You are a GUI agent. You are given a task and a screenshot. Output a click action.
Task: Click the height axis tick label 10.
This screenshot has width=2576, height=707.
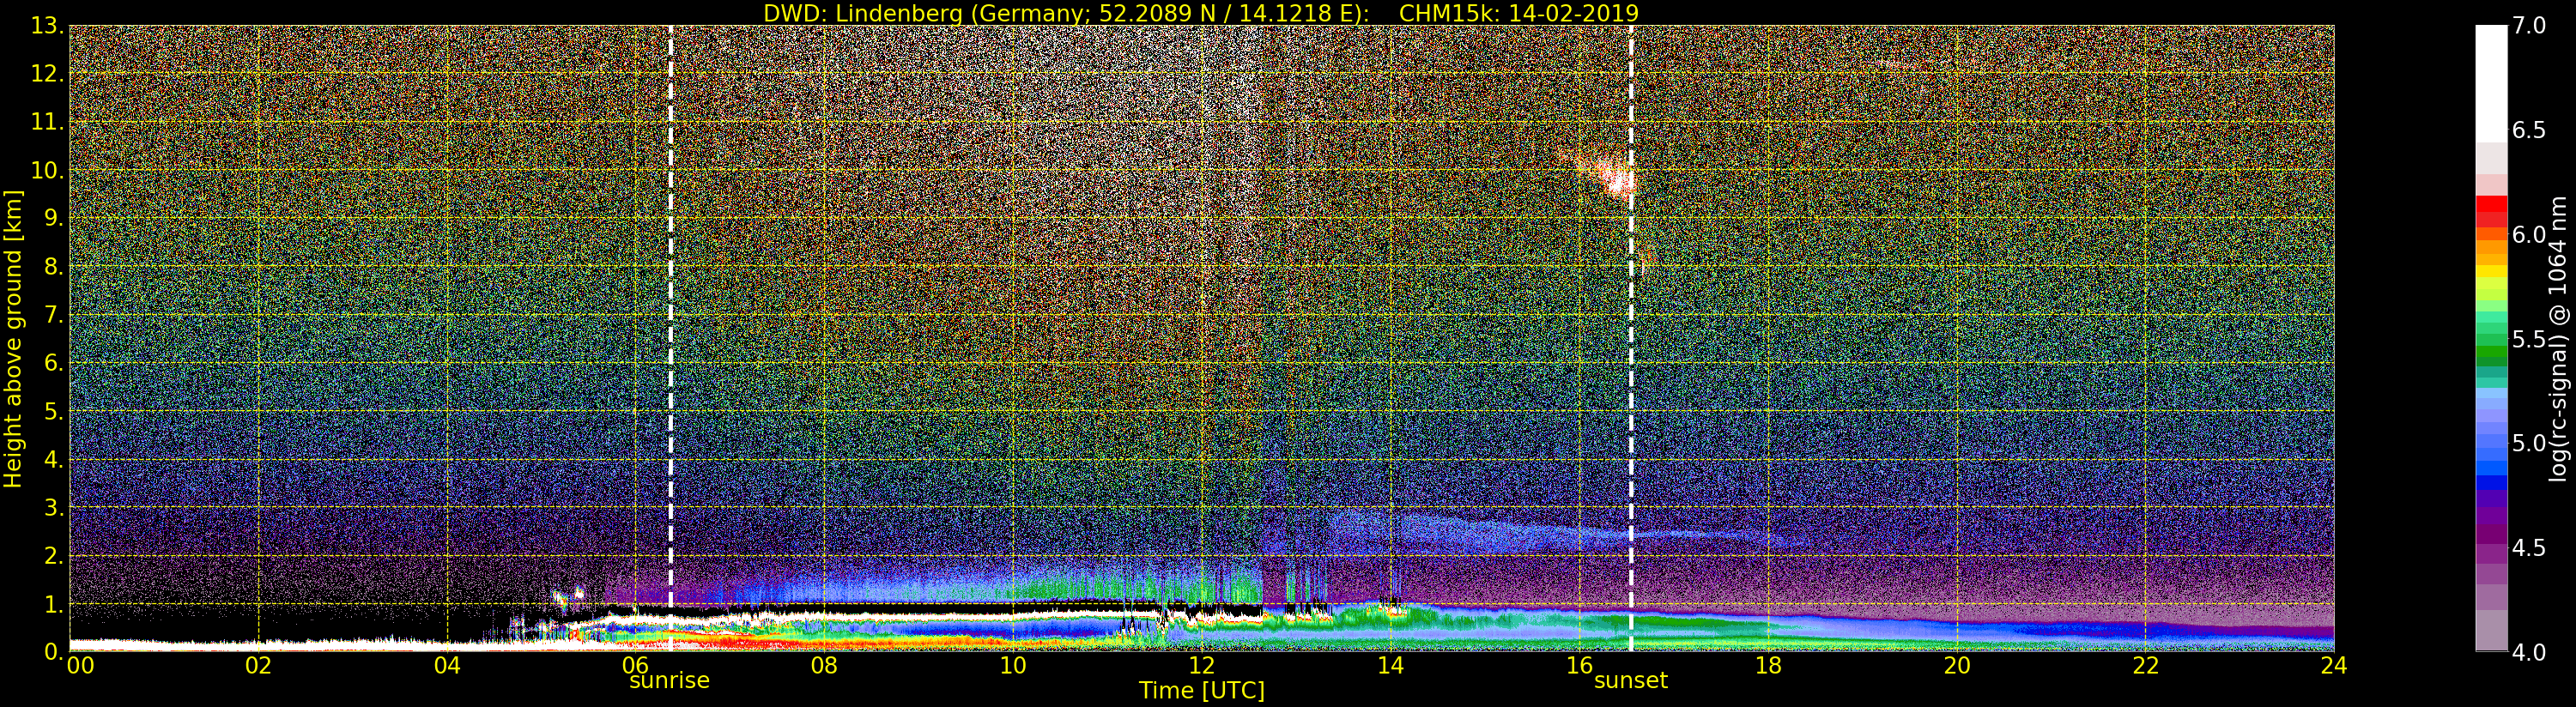click(46, 170)
